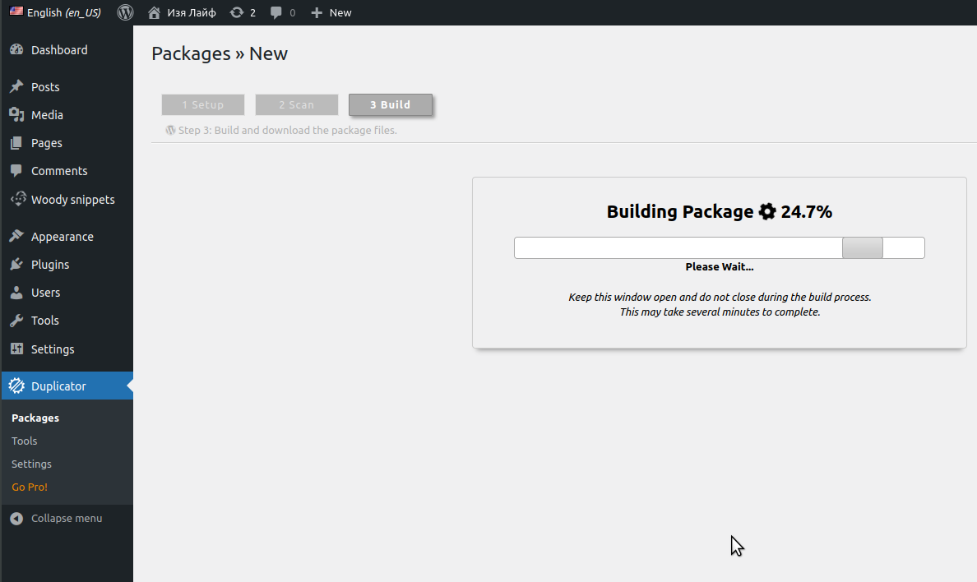Viewport: 977px width, 582px height.
Task: Click the comments count 0
Action: 292,12
